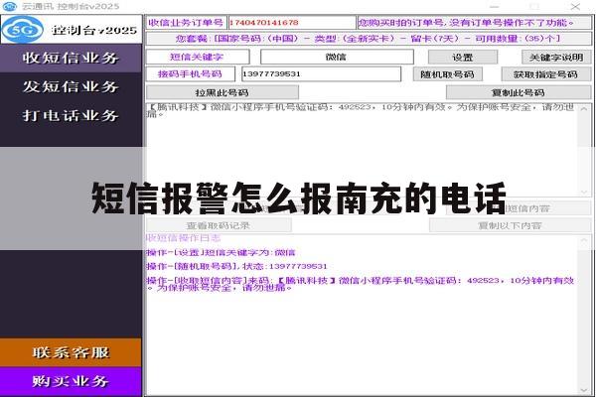Image resolution: width=596 pixels, height=397 pixels.
Task: Close the 云通讯 控制台 window
Action: pyautogui.click(x=575, y=7)
